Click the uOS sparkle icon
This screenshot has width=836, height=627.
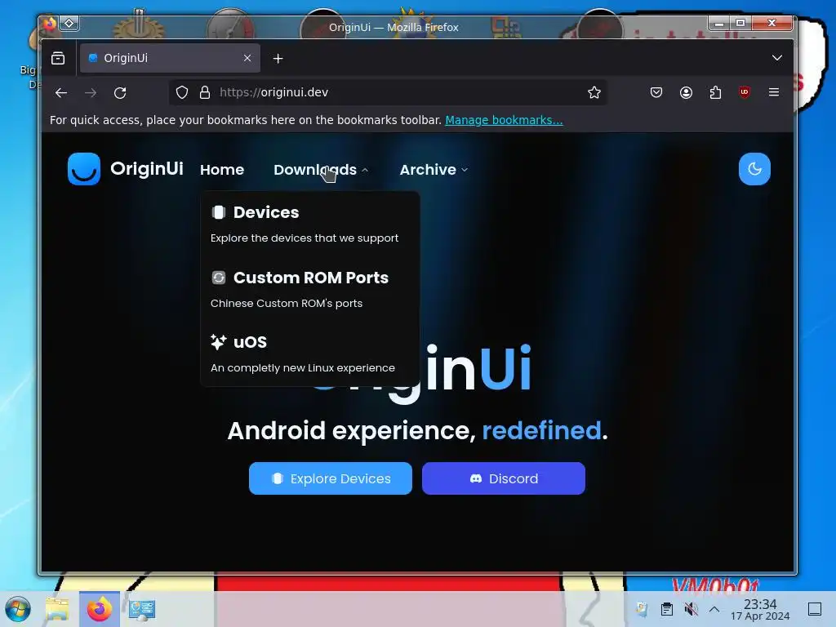219,342
